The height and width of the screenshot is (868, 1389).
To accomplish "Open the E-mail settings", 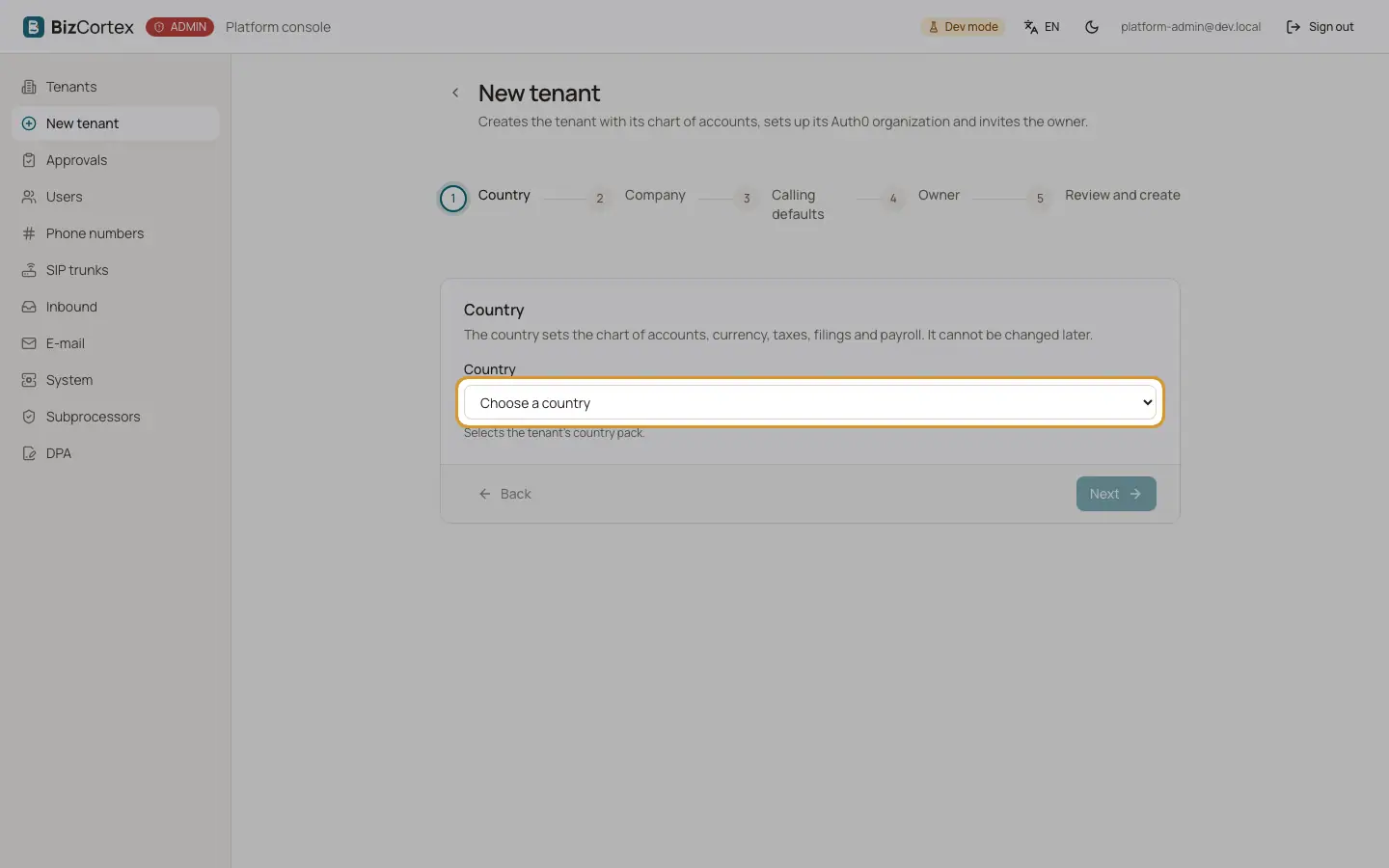I will [x=116, y=343].
